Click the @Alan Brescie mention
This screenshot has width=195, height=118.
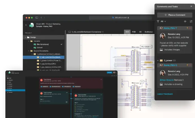point(167,80)
